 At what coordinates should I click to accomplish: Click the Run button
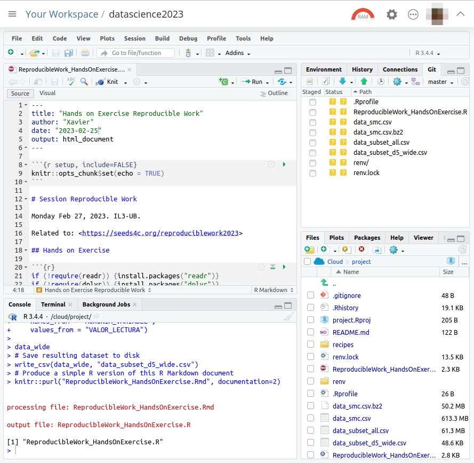[252, 82]
